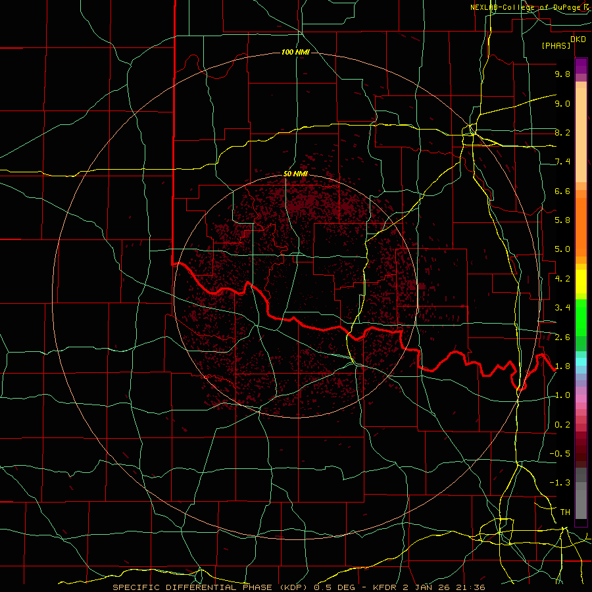This screenshot has width=592, height=592.
Task: Click the -1.3 value on the color scale
Action: pyautogui.click(x=560, y=483)
